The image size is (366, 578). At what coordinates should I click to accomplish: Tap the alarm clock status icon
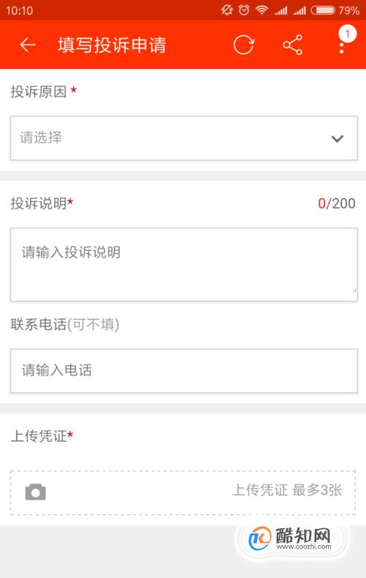[244, 10]
